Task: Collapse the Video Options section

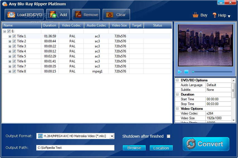Action: 177,109
